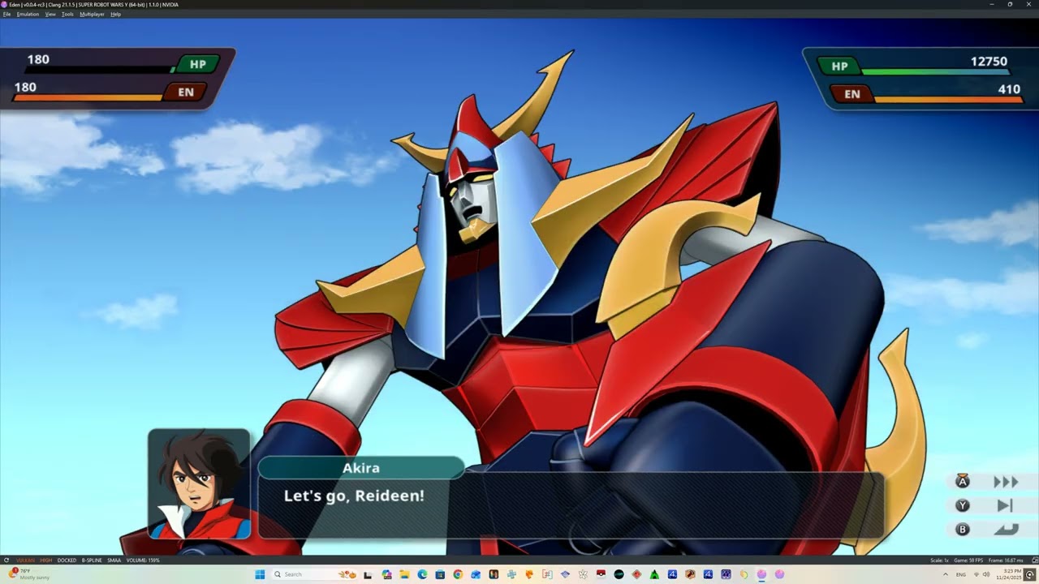The width and height of the screenshot is (1039, 584).
Task: Click the enemy EN gauge showing 180
Action: coord(88,98)
